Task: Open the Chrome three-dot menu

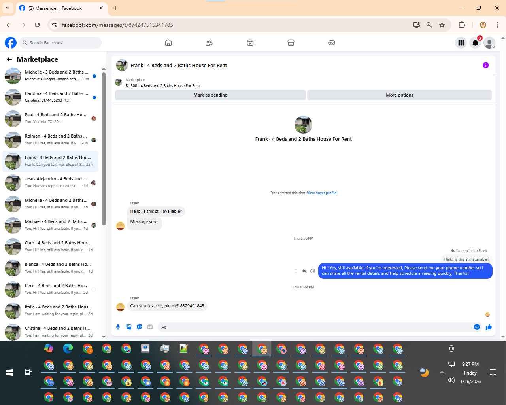Action: 497,25
